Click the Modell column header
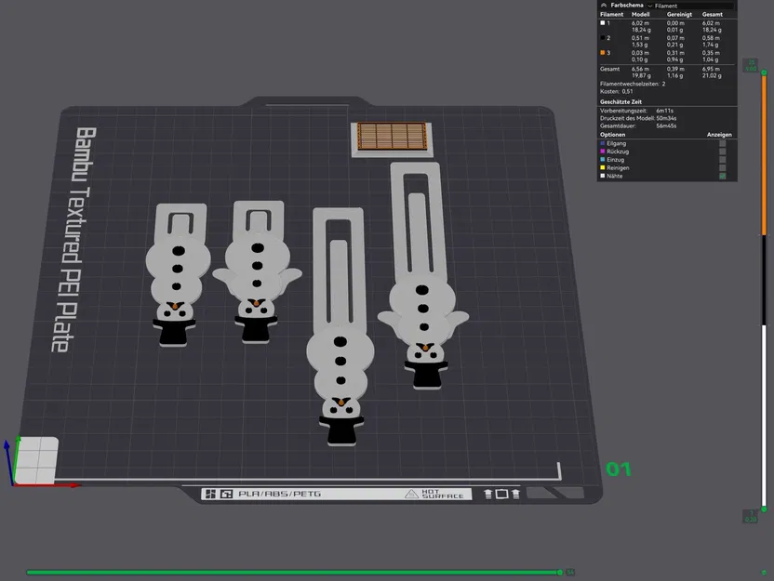 (x=640, y=14)
